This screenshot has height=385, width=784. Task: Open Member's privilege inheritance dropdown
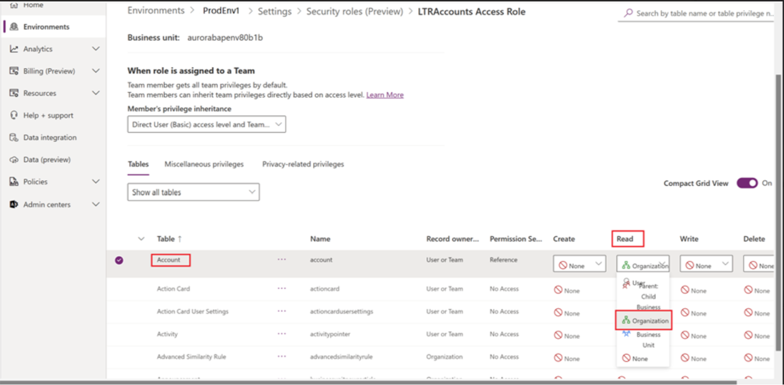[x=206, y=125]
